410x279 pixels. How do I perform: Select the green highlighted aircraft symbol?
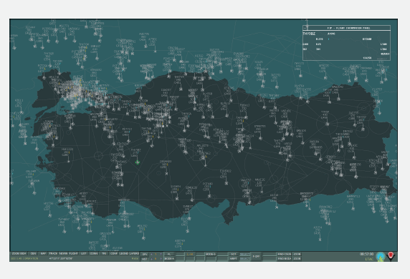[x=138, y=162]
